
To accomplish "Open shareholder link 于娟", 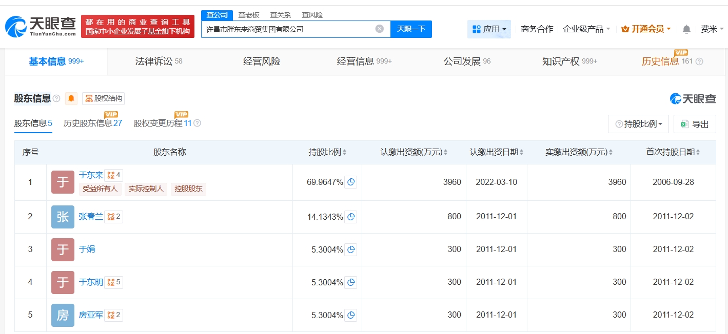I will point(87,249).
